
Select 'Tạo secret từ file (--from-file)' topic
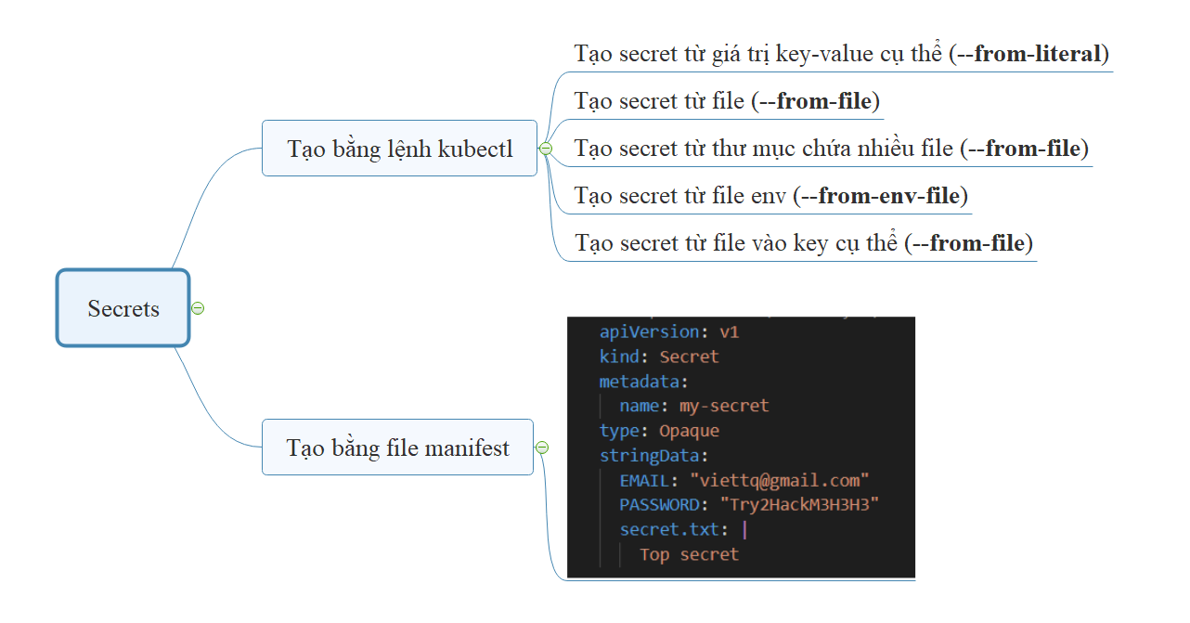[727, 101]
